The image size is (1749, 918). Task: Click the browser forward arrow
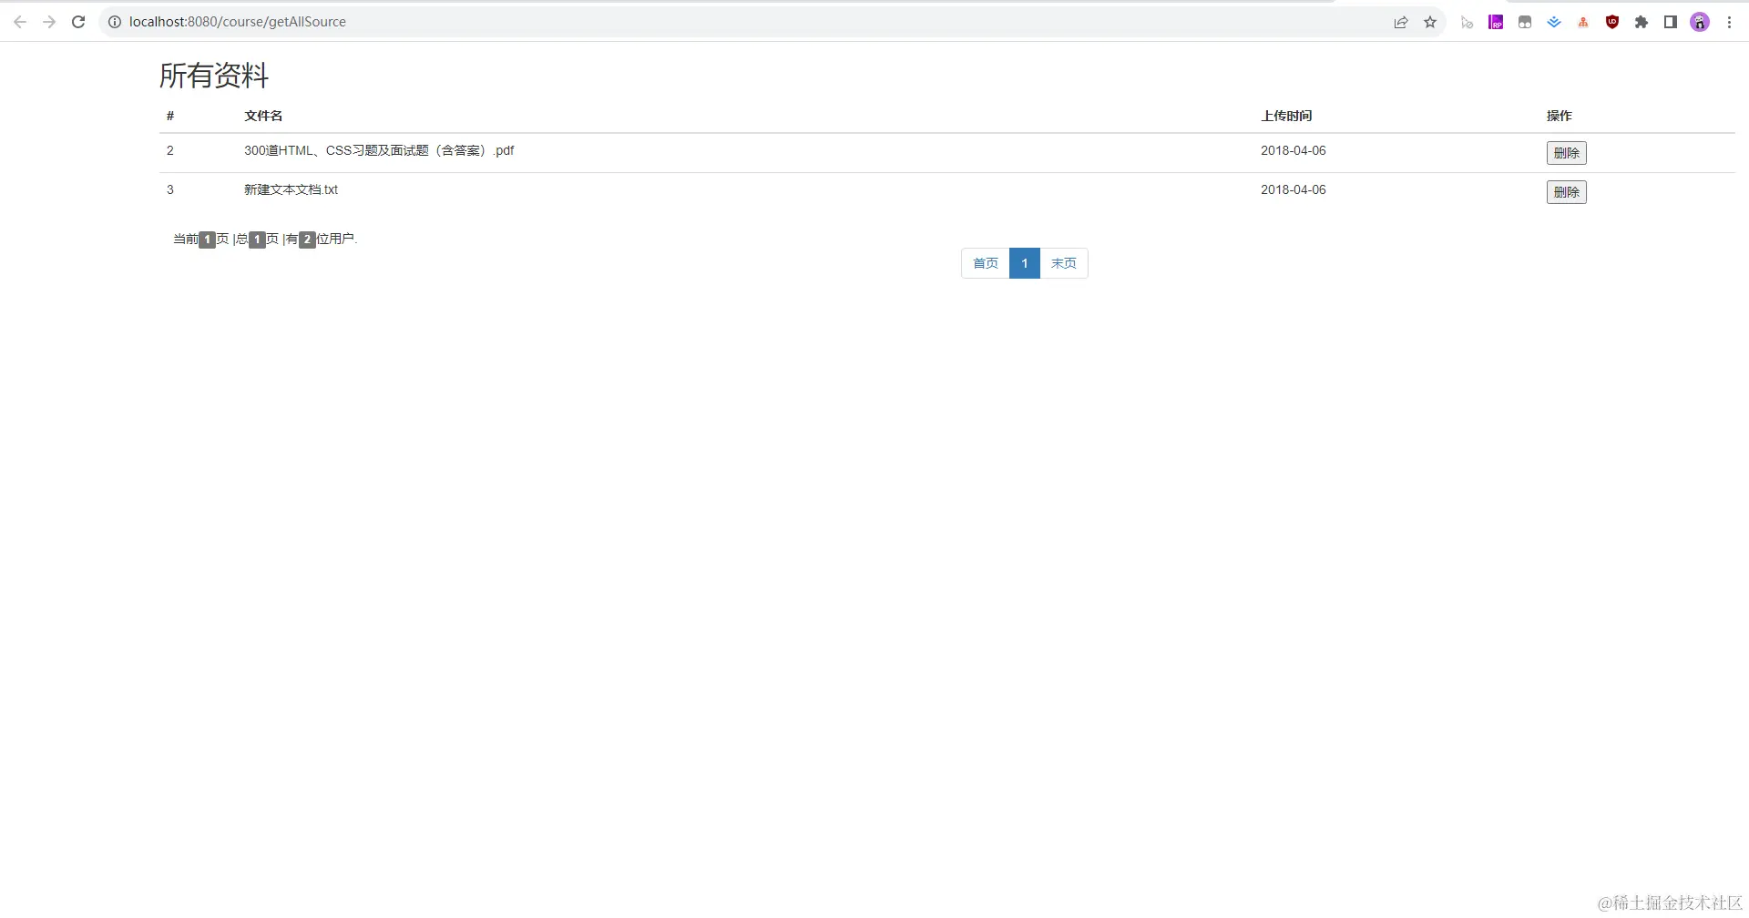(x=49, y=22)
